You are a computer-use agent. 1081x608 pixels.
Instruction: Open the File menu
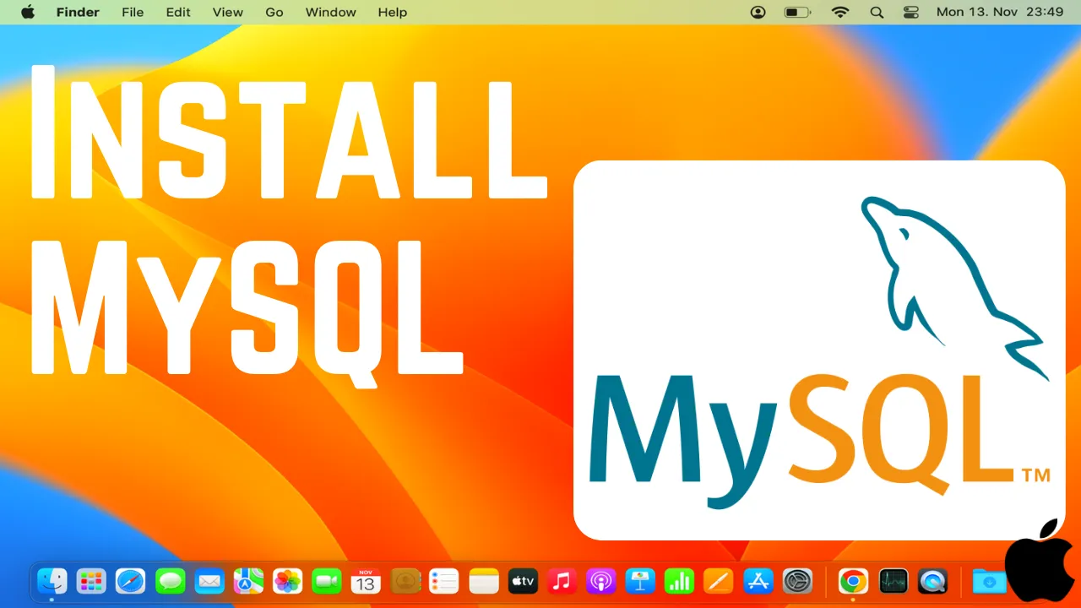pos(133,12)
